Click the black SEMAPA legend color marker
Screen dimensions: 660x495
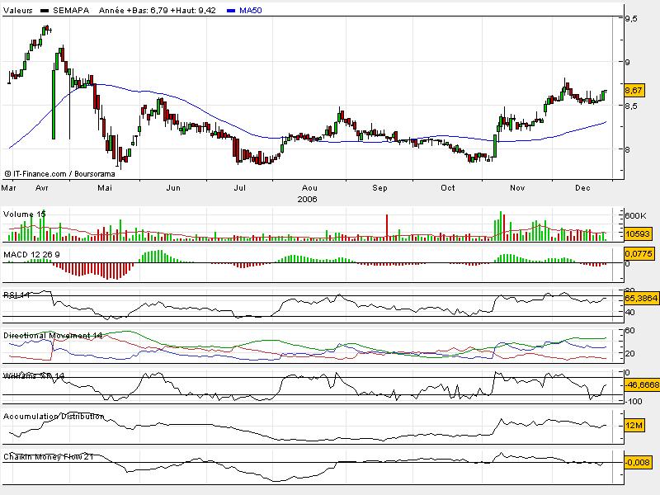(45, 11)
